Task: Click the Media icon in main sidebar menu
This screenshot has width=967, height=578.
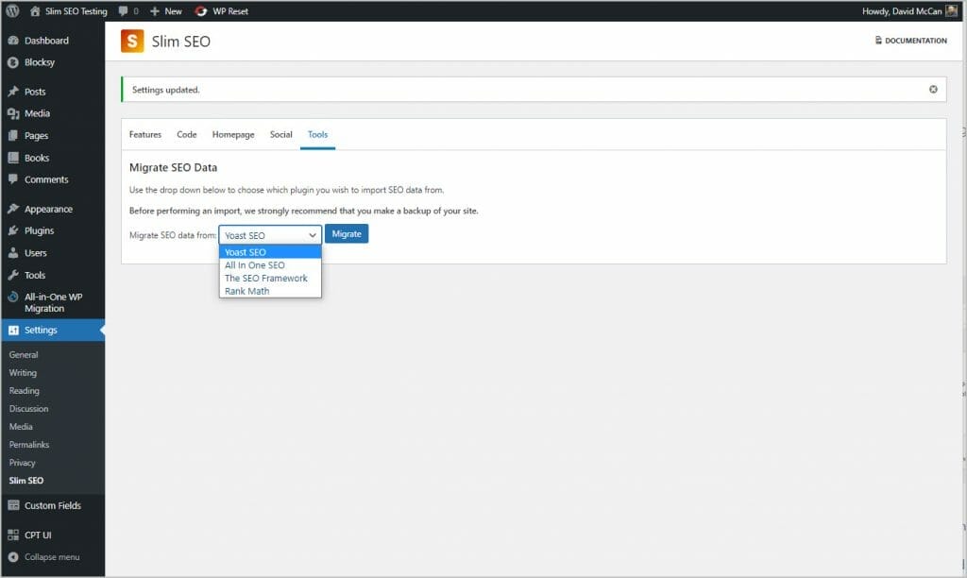Action: tap(13, 113)
